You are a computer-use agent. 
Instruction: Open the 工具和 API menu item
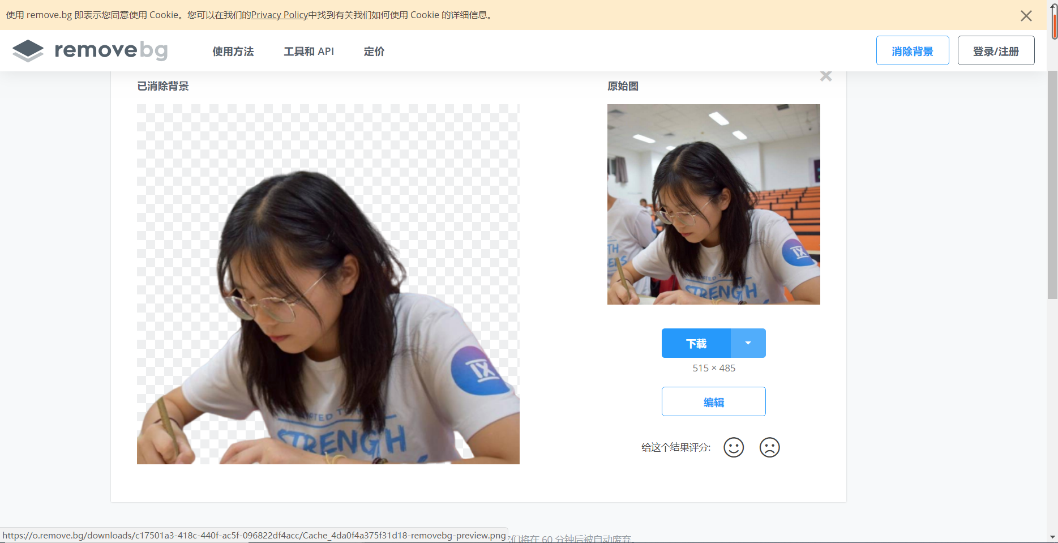[x=309, y=52]
